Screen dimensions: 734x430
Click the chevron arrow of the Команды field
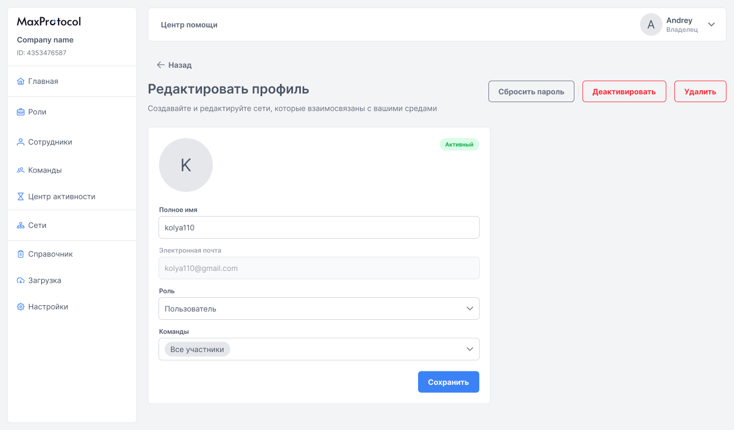pos(470,349)
